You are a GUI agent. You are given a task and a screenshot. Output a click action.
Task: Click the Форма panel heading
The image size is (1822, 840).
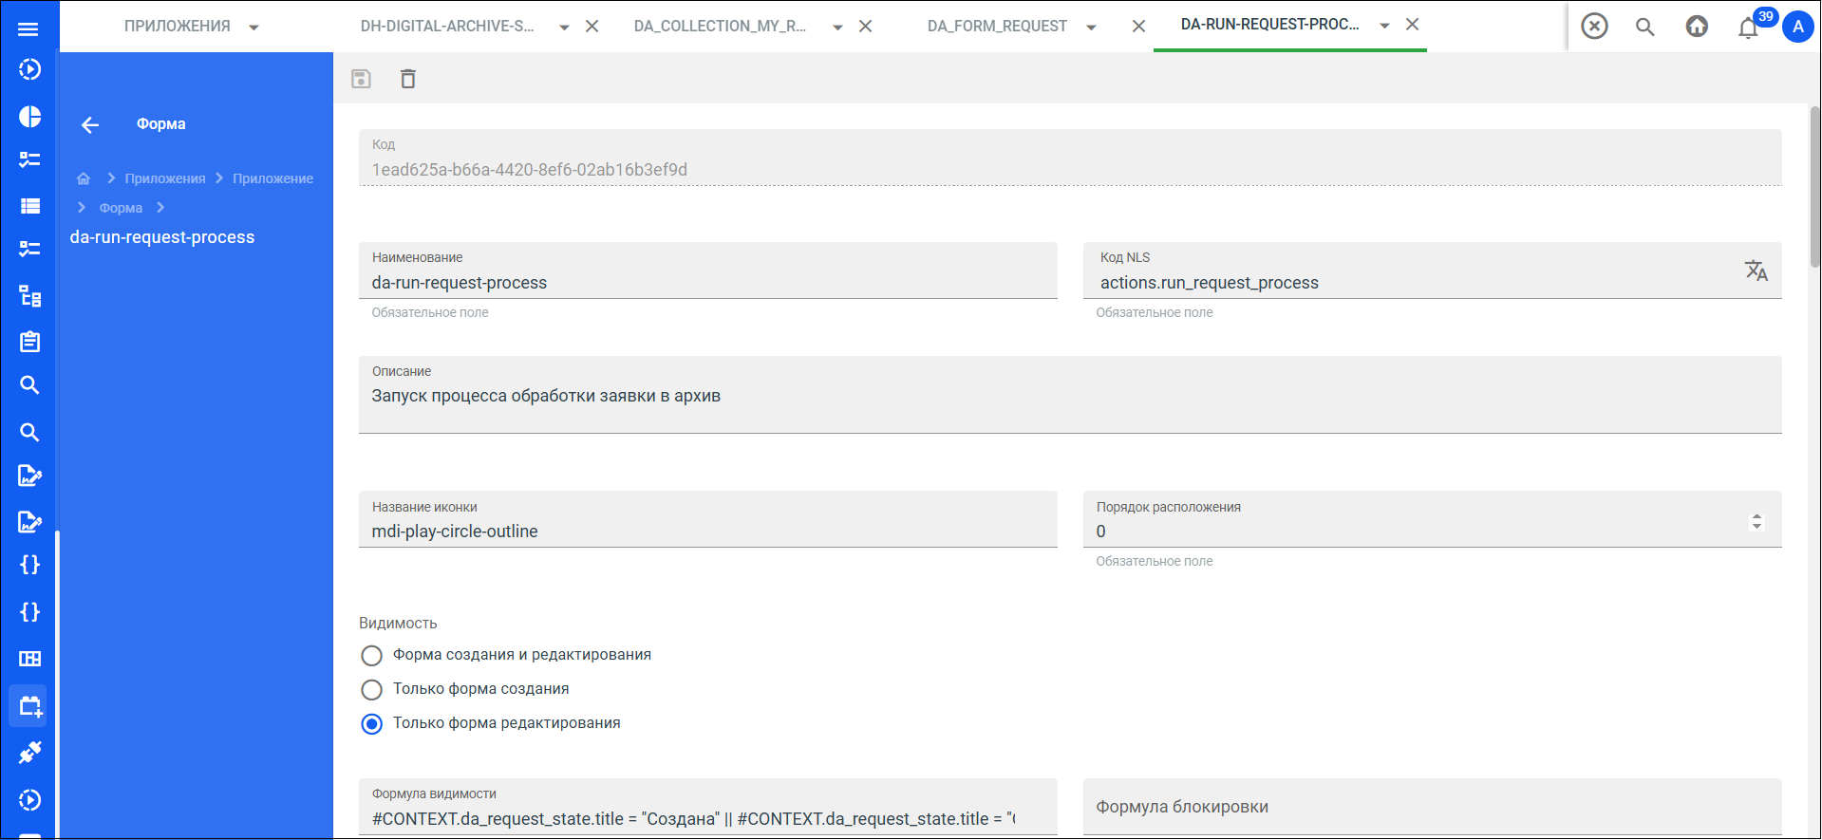[x=161, y=124]
